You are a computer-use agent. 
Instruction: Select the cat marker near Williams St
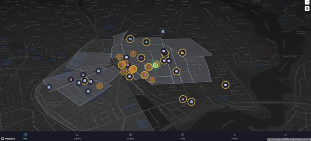pyautogui.click(x=225, y=85)
